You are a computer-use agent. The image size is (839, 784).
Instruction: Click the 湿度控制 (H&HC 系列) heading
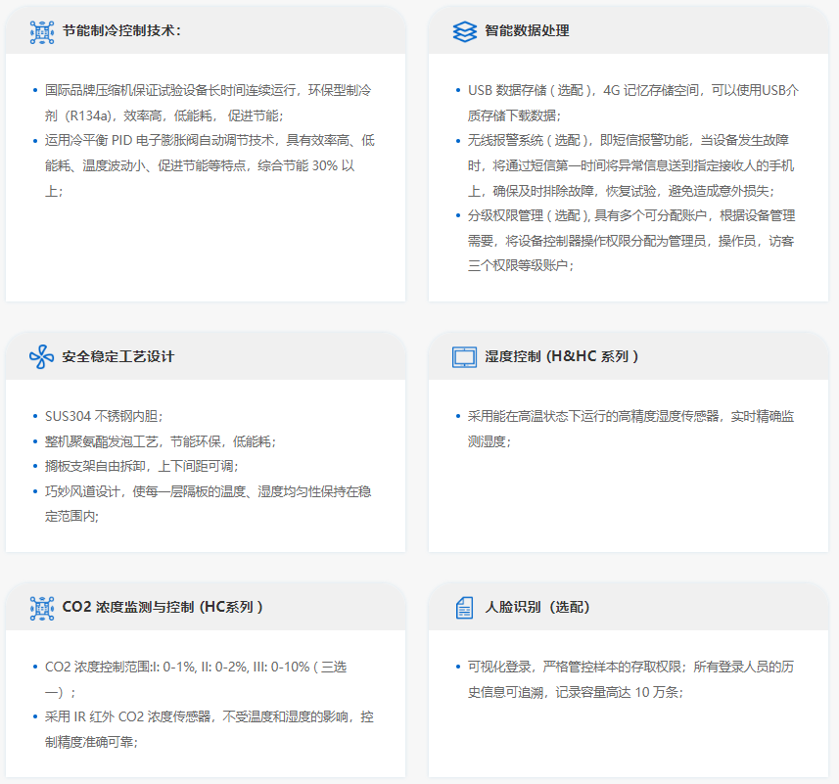[561, 356]
